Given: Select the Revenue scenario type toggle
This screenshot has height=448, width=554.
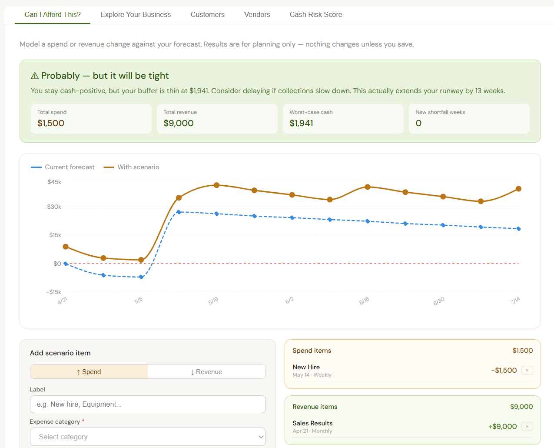Looking at the screenshot, I should pos(206,372).
